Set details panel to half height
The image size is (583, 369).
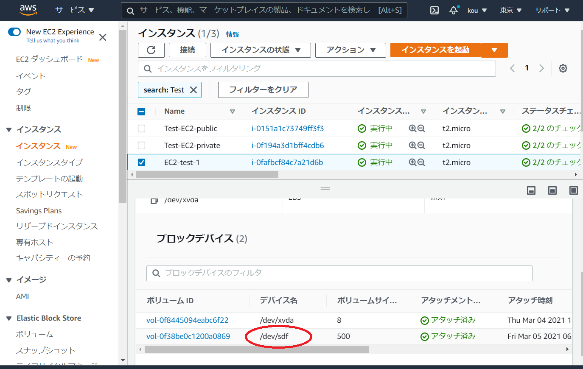point(552,190)
